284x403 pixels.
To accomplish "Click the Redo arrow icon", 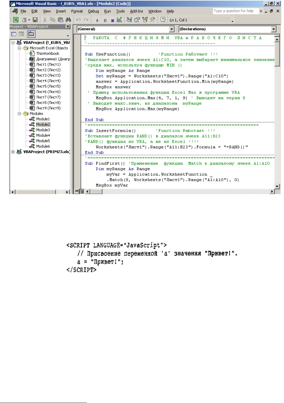I will [x=86, y=20].
